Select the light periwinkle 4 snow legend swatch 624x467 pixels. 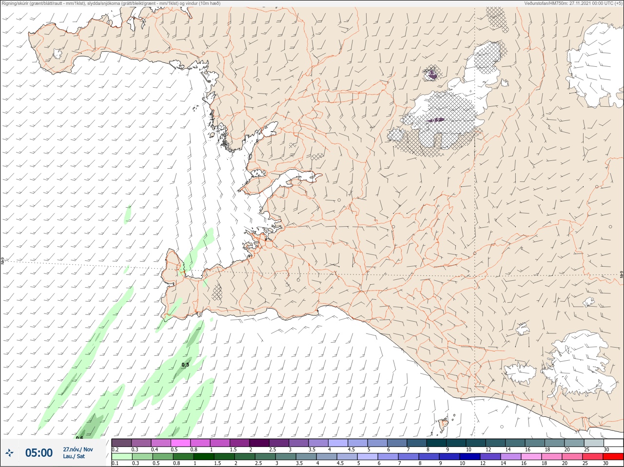click(x=338, y=443)
